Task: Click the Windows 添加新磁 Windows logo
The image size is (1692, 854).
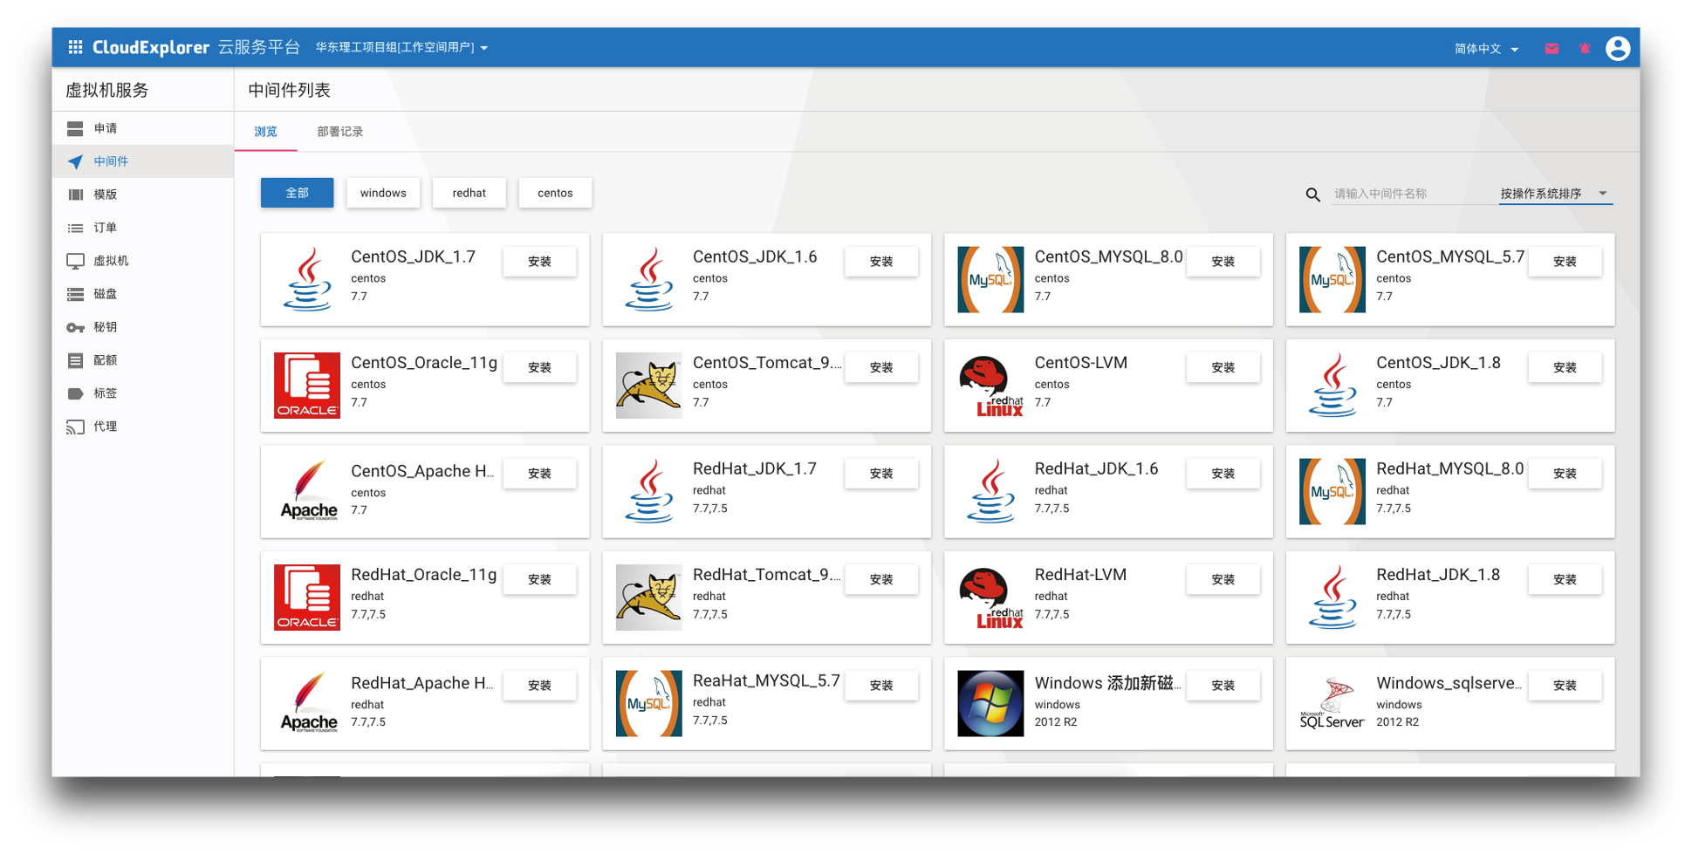Action: 990,703
